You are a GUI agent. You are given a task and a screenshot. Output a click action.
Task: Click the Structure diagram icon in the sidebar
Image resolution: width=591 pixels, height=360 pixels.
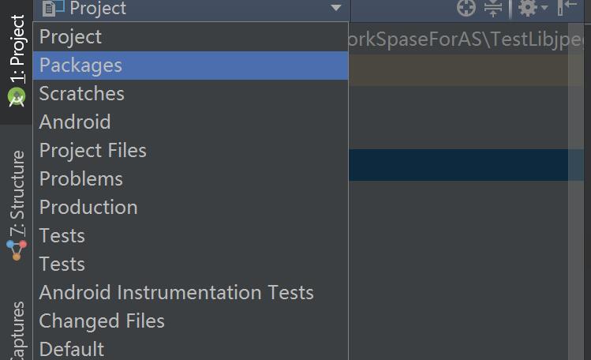(x=17, y=250)
